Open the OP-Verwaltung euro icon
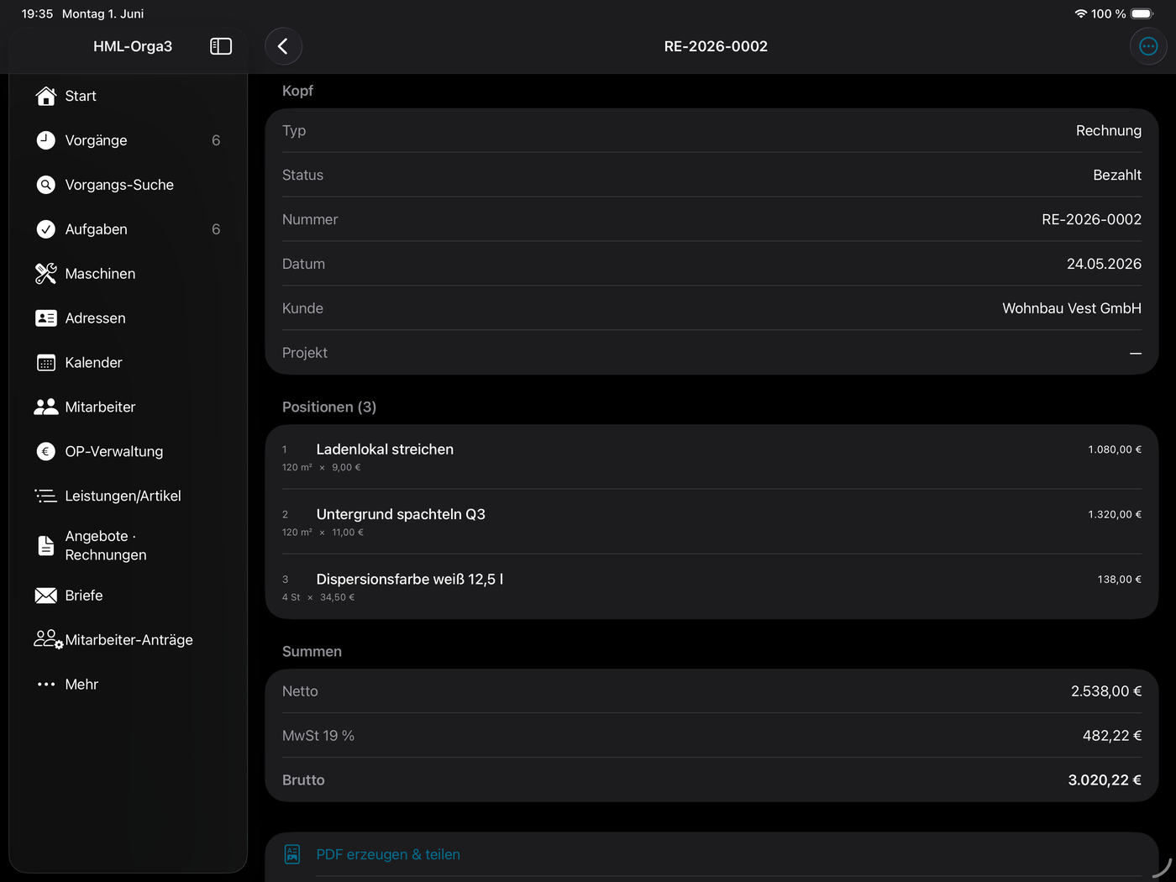 [x=46, y=452]
